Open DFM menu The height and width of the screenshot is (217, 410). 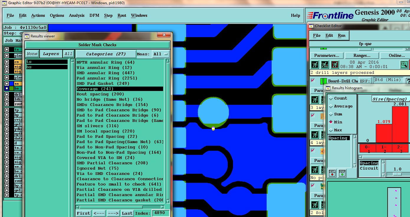tap(94, 16)
